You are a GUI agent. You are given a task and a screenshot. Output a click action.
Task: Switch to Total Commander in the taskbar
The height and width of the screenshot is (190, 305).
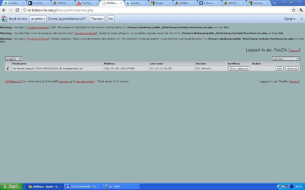[x=83, y=186]
